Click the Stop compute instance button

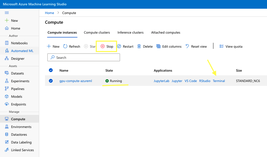tap(107, 46)
